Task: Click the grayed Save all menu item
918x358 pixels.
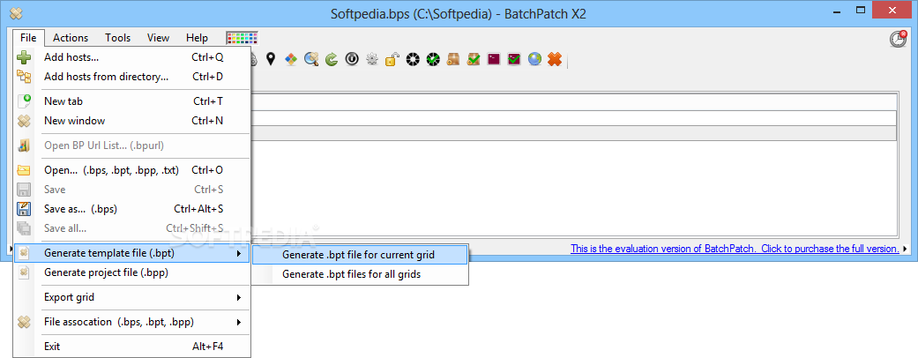Action: point(132,228)
